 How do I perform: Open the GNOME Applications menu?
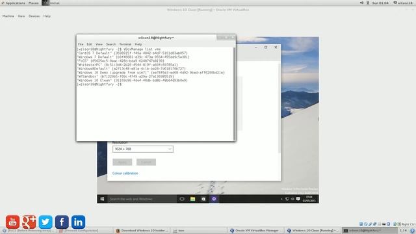pos(13,3)
